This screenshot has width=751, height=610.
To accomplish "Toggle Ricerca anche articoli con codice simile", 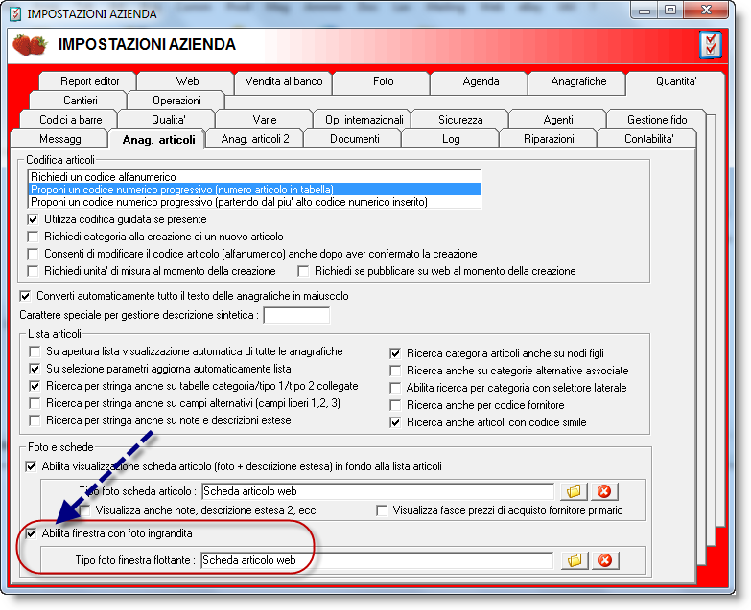I will click(395, 422).
